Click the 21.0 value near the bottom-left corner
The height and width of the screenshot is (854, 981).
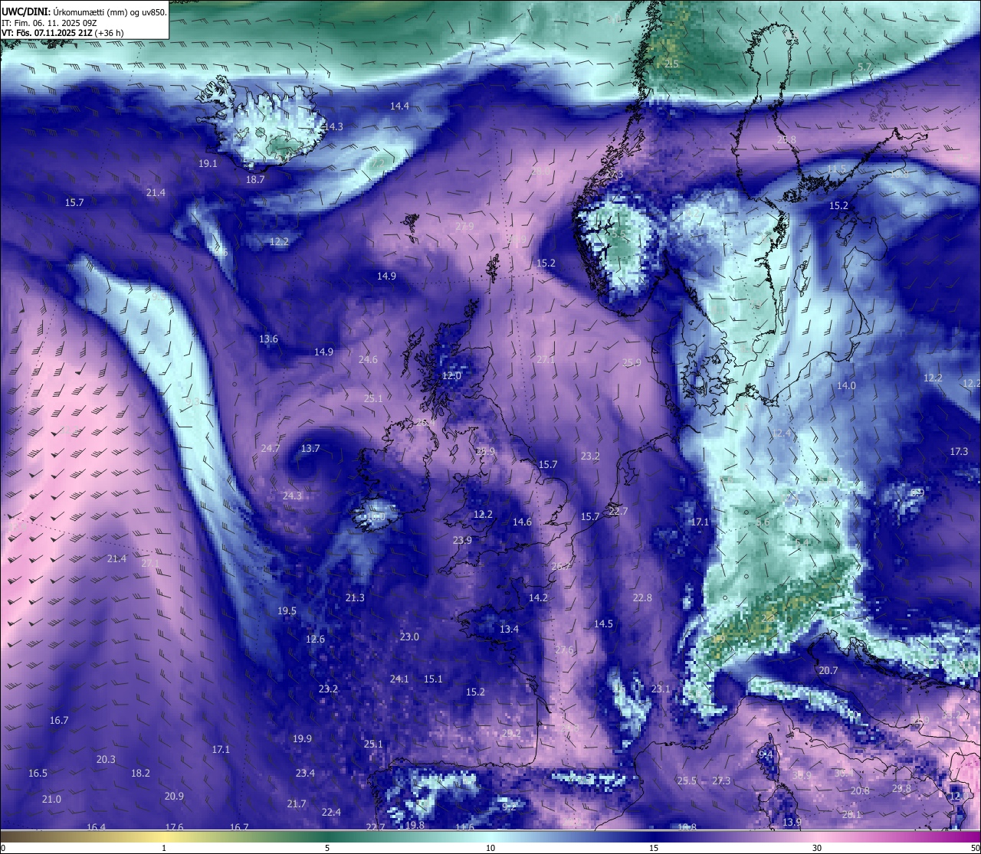point(51,799)
